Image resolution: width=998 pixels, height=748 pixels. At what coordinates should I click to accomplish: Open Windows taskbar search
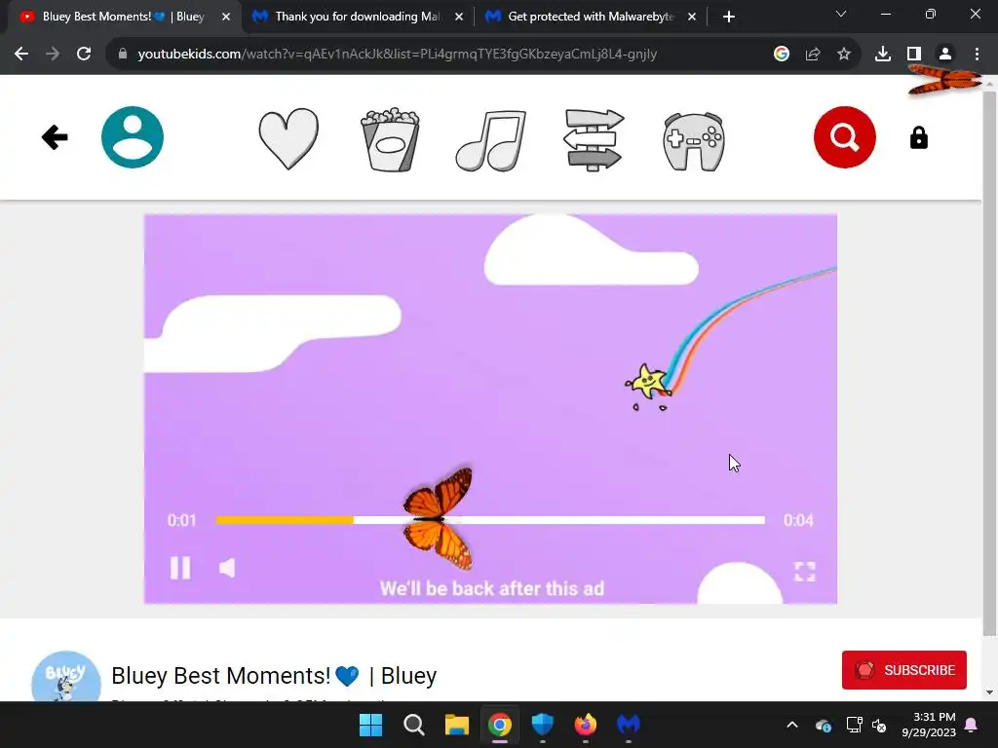point(413,725)
